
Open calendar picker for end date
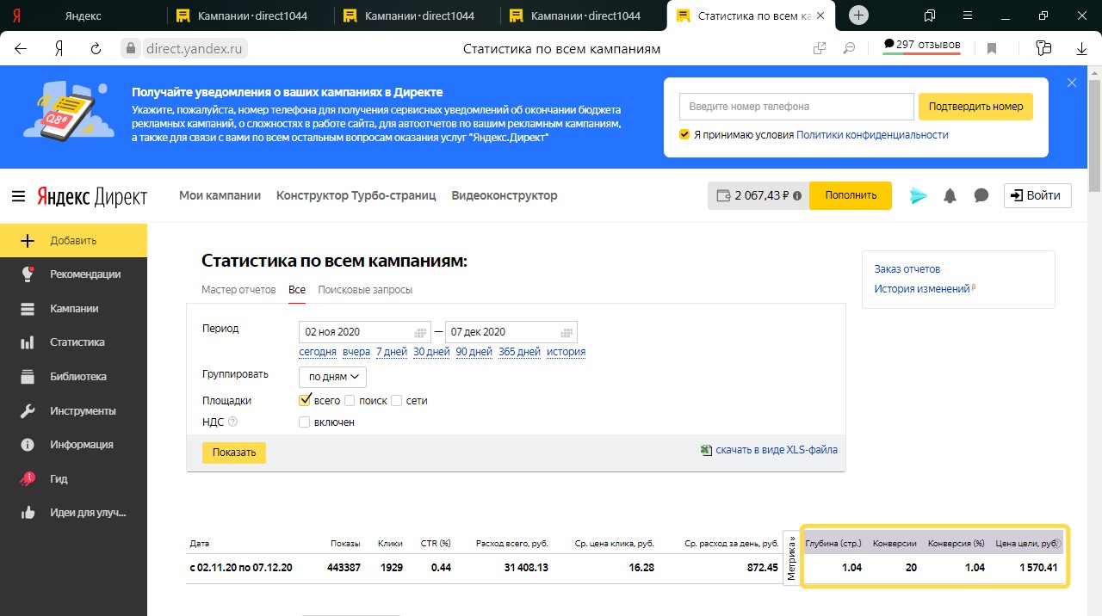pos(566,332)
